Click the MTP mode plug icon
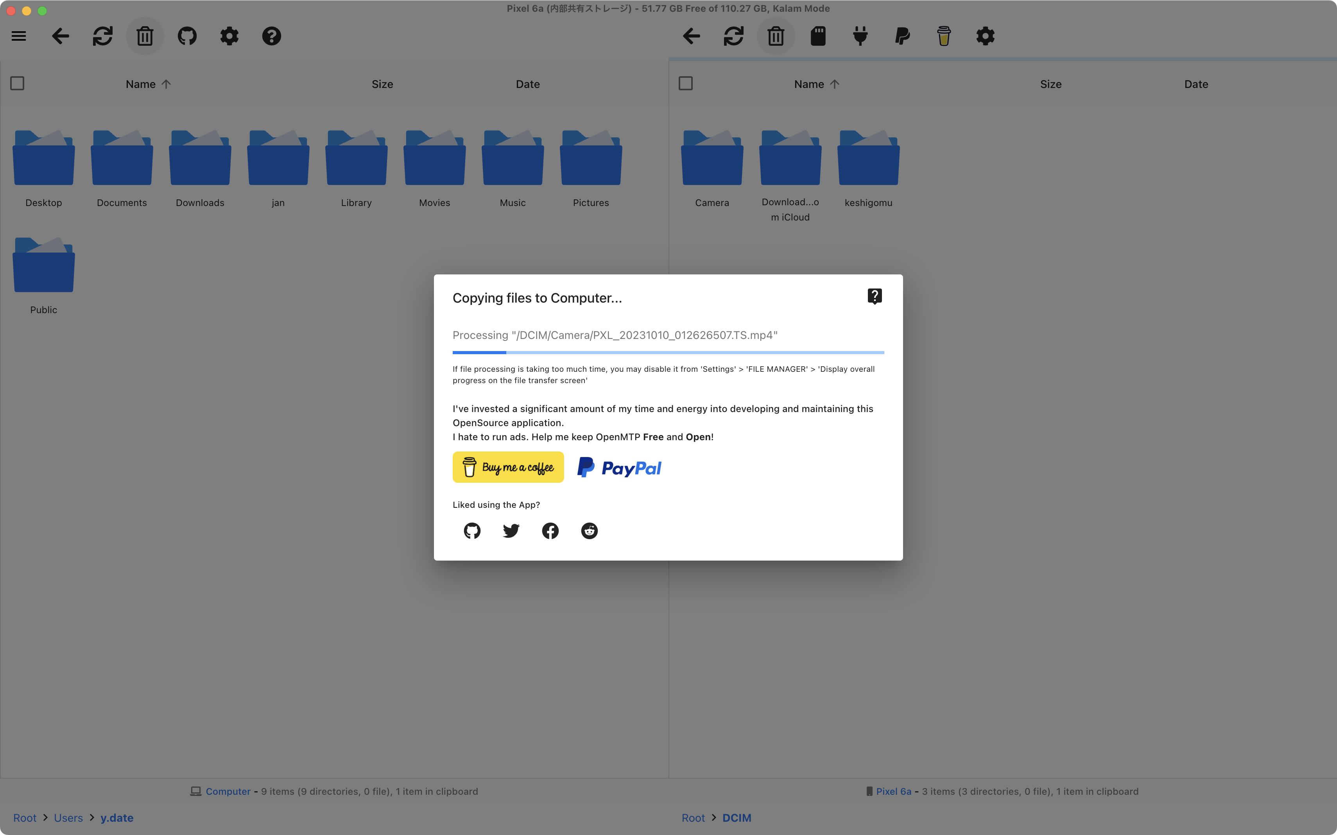This screenshot has height=835, width=1337. coord(860,36)
